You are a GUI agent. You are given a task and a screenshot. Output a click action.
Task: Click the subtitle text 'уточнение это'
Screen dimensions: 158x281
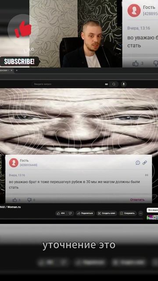pos(79,245)
